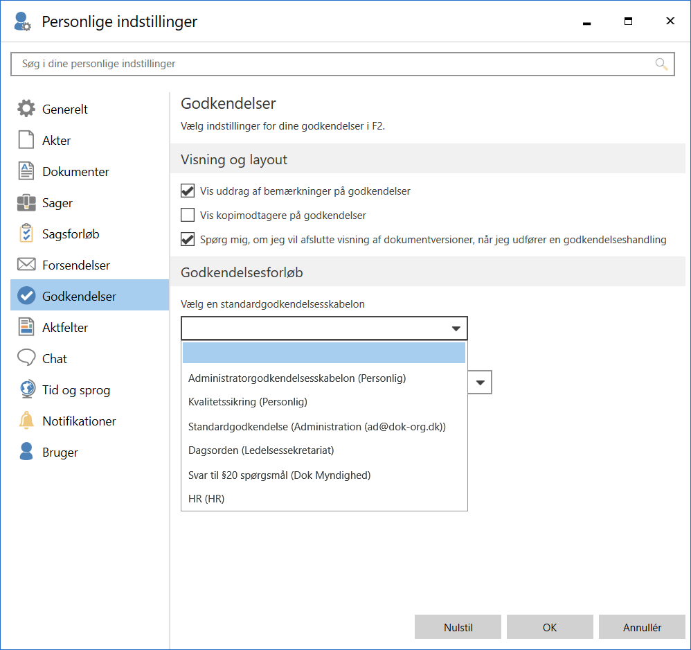Select Dagsorden (Ledelsessekretariat) option
Image resolution: width=691 pixels, height=650 pixels.
coord(261,450)
